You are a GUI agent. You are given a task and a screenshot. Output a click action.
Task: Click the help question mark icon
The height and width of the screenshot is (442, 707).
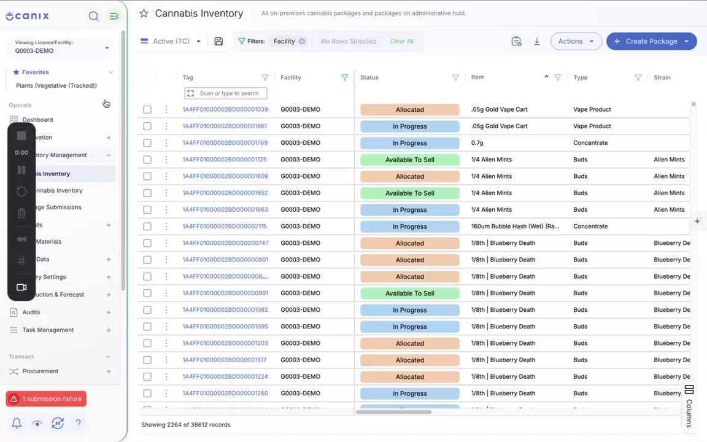point(78,423)
